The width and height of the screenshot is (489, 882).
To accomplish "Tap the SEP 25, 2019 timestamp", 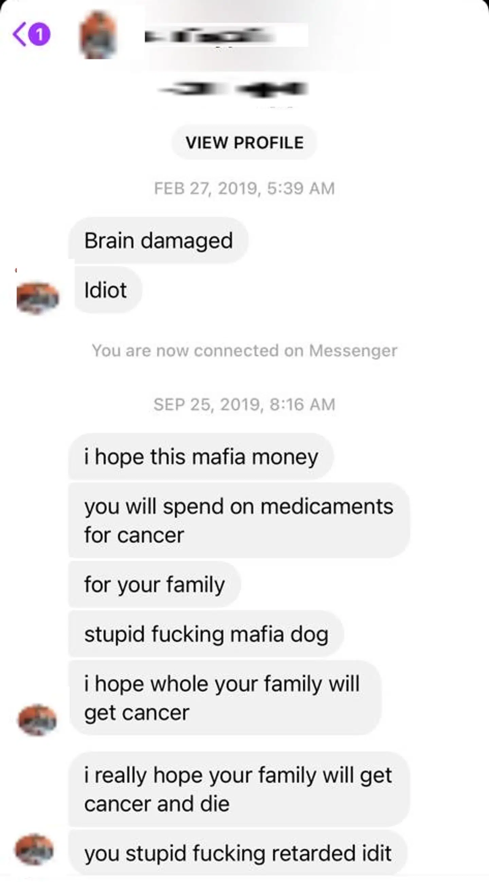I will tap(244, 404).
